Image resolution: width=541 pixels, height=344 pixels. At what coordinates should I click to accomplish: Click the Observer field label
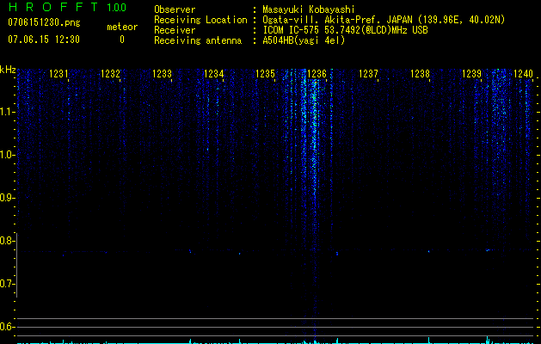(x=175, y=9)
